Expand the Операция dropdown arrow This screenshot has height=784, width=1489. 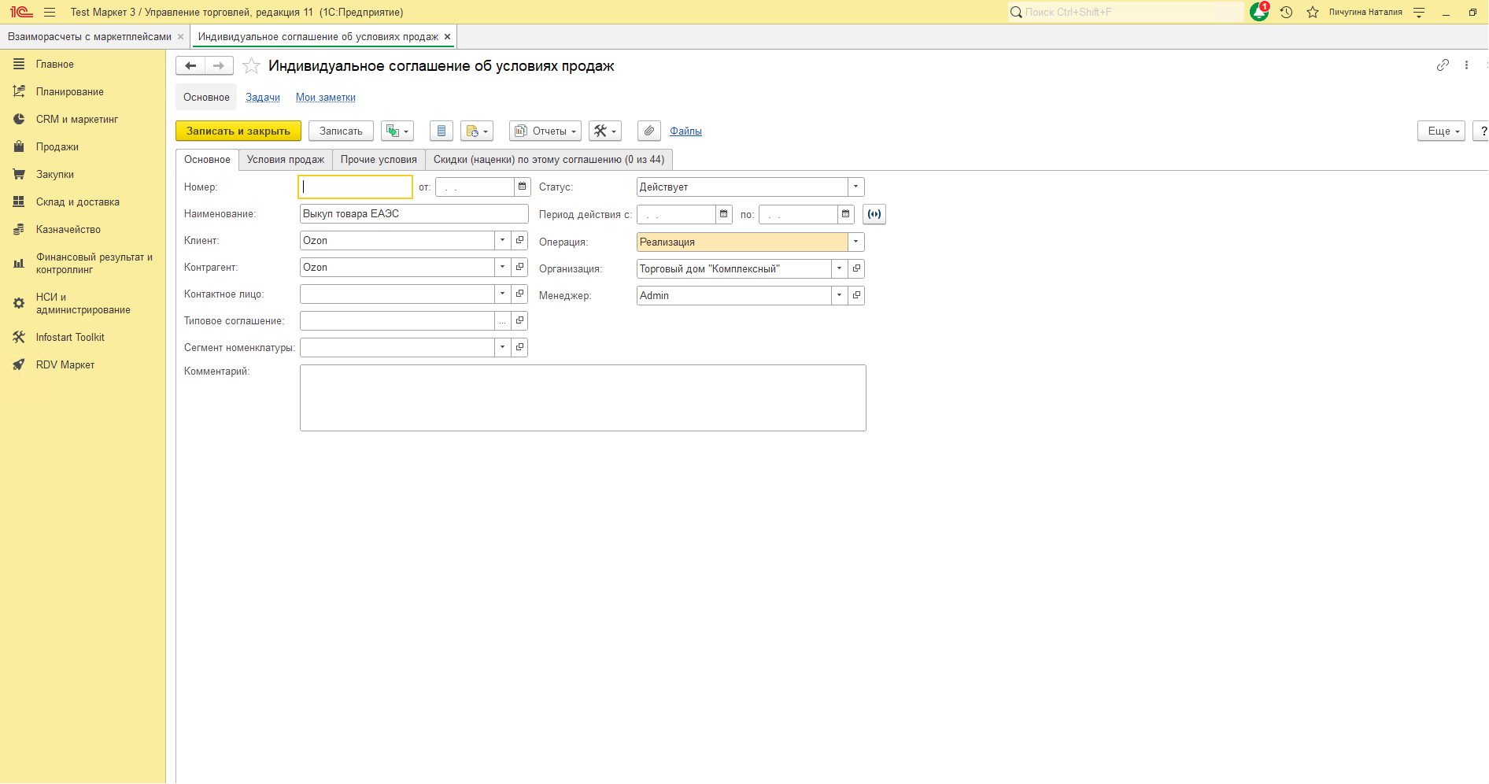pos(855,242)
